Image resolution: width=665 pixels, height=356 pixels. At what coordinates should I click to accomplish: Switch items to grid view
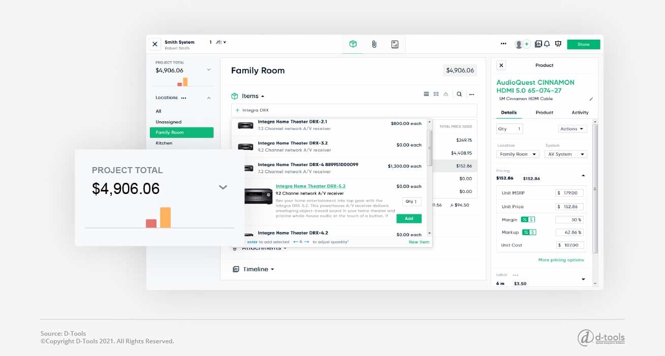tap(436, 94)
